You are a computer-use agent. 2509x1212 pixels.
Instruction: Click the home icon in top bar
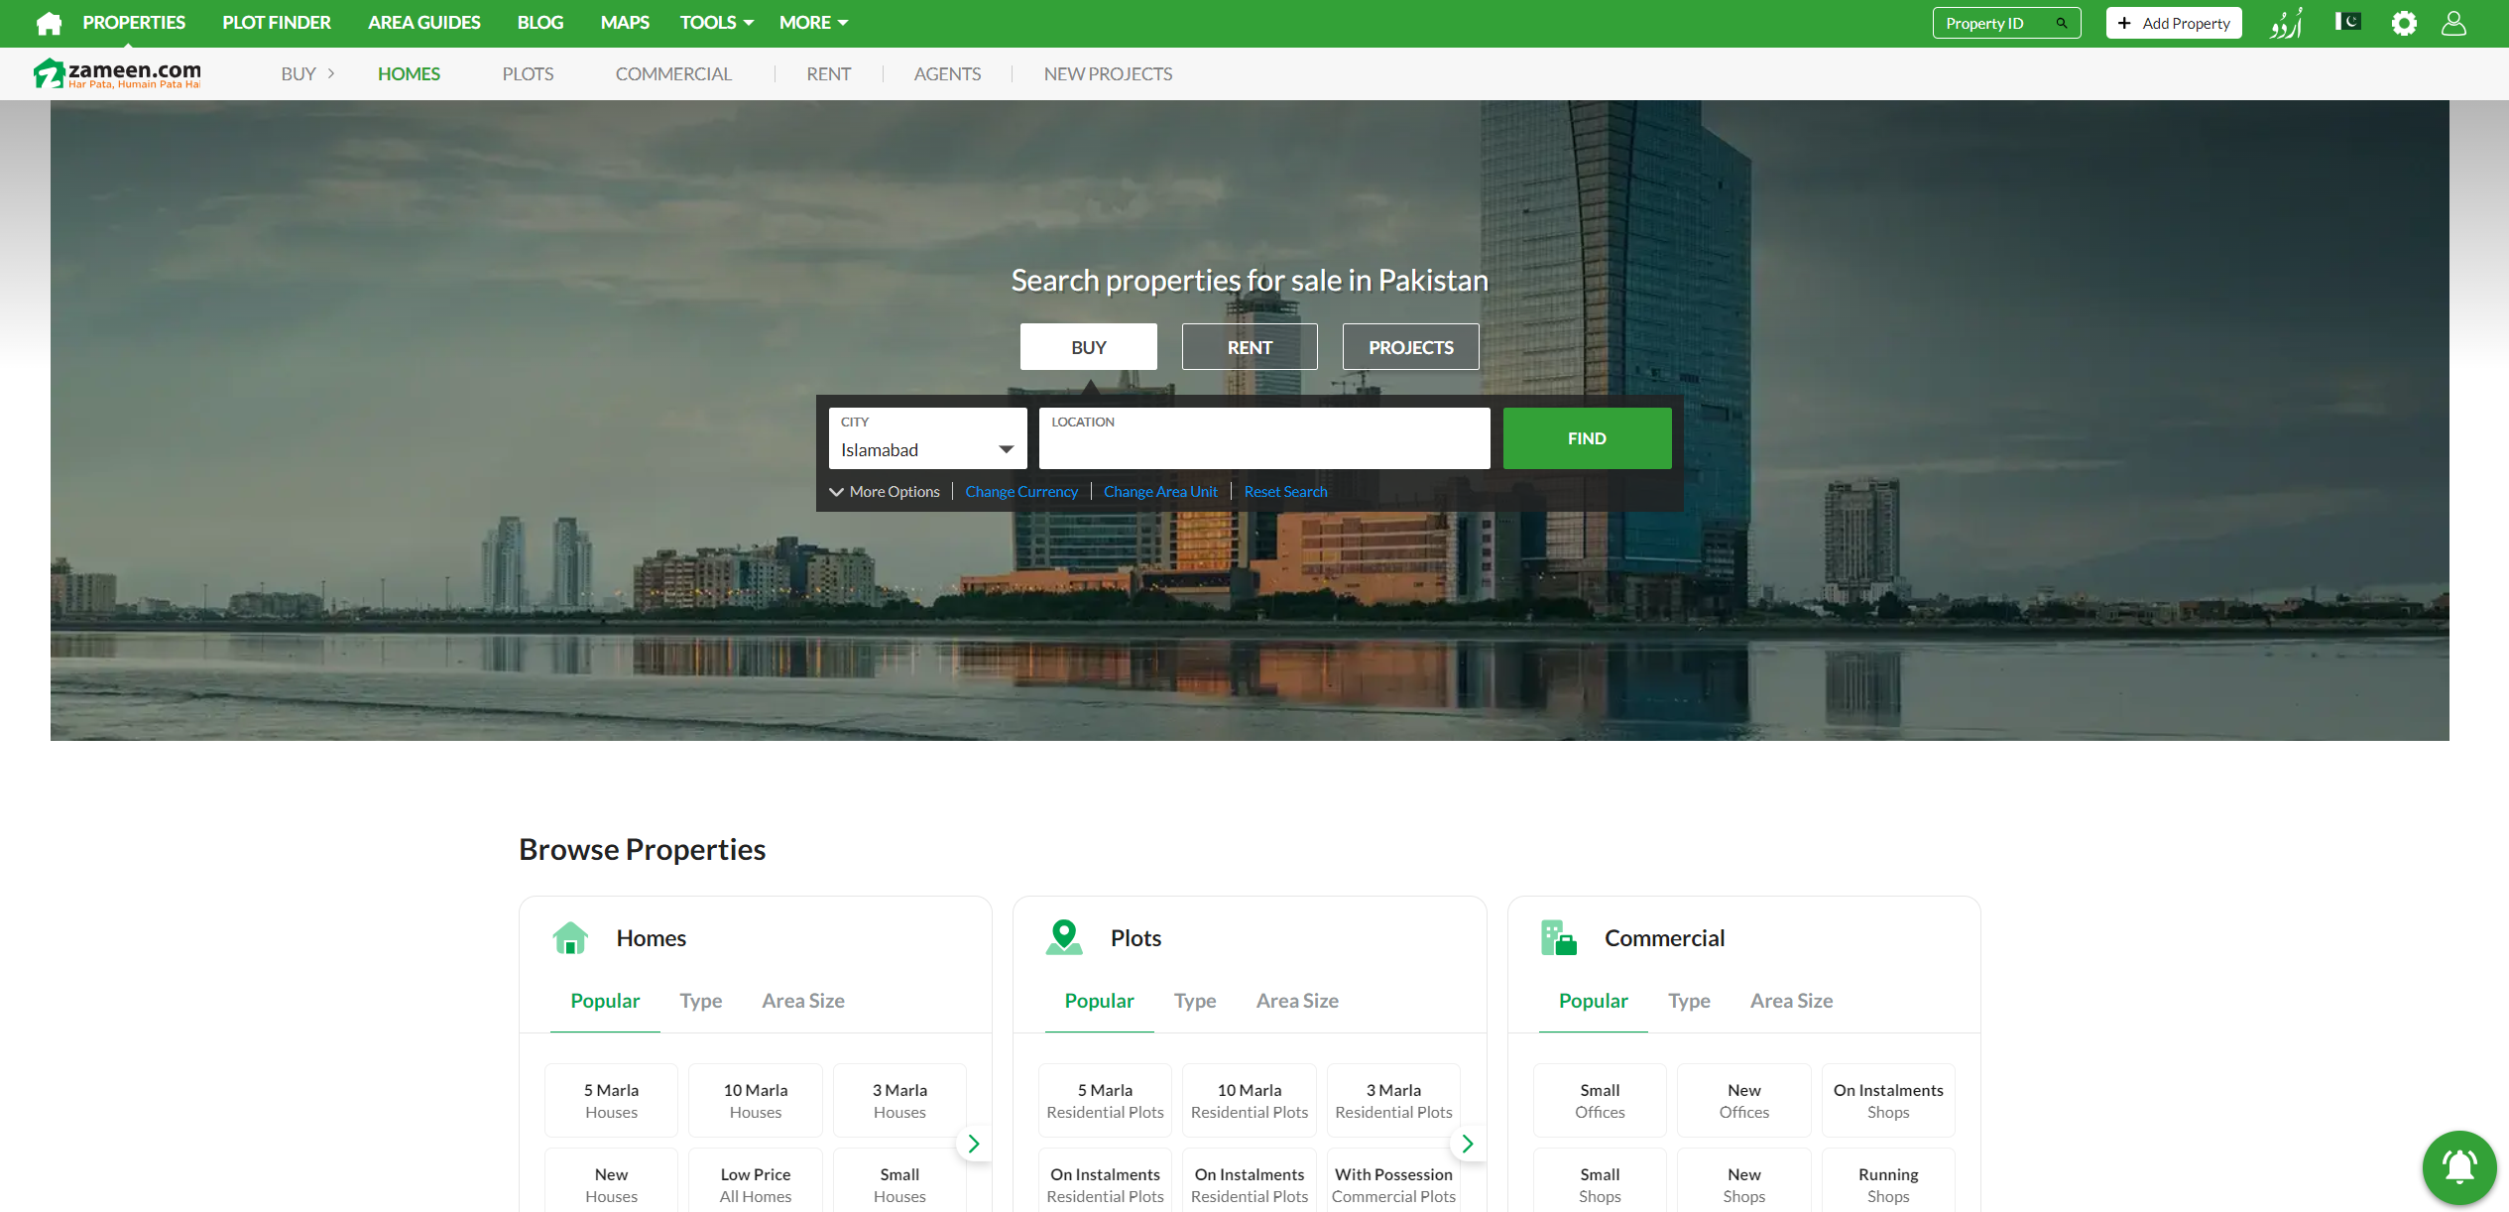[x=49, y=23]
